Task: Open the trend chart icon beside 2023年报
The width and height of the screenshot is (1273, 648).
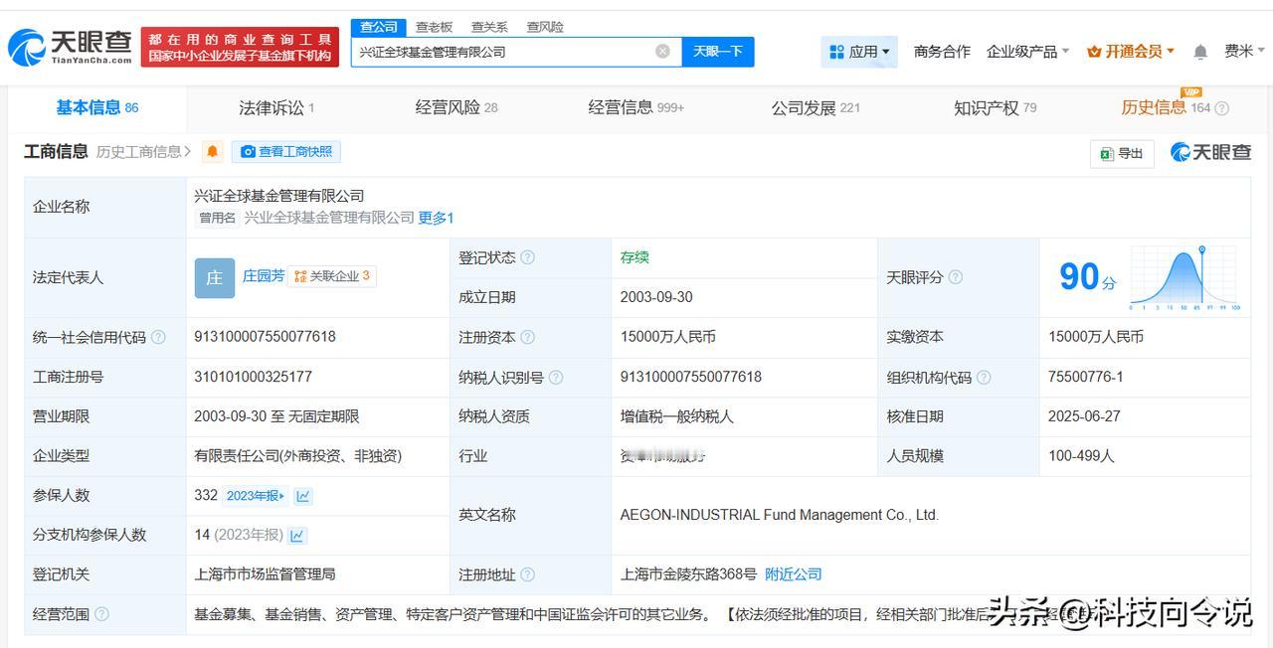Action: pos(303,496)
